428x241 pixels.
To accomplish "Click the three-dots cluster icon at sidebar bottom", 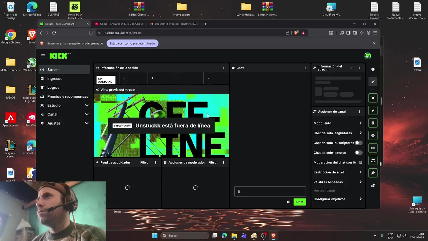I will coord(373,185).
